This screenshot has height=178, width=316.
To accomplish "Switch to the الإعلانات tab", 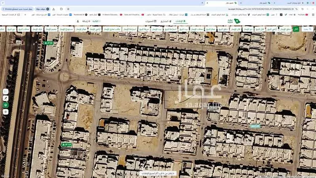I will (x=180, y=21).
